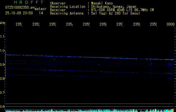Click the leftmost 235 time axis marker
This screenshot has width=176, height=112.
click(19, 25)
